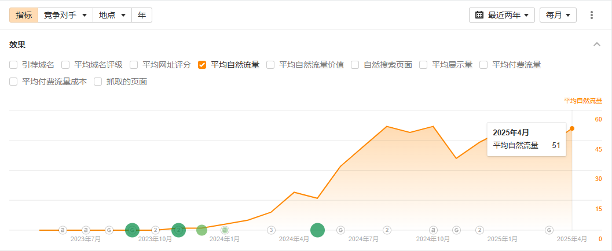Screen dimensions: 612x251
Task: Click the 51 value in the tooltip
Action: (556, 145)
